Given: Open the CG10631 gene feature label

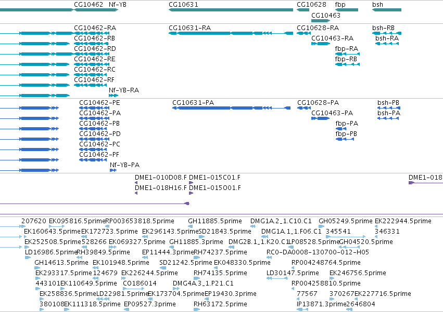Looking at the screenshot, I should click(183, 5).
